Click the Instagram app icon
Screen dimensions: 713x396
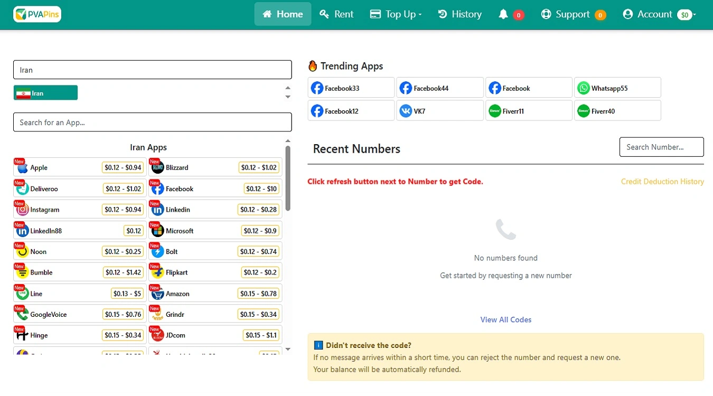tap(22, 210)
